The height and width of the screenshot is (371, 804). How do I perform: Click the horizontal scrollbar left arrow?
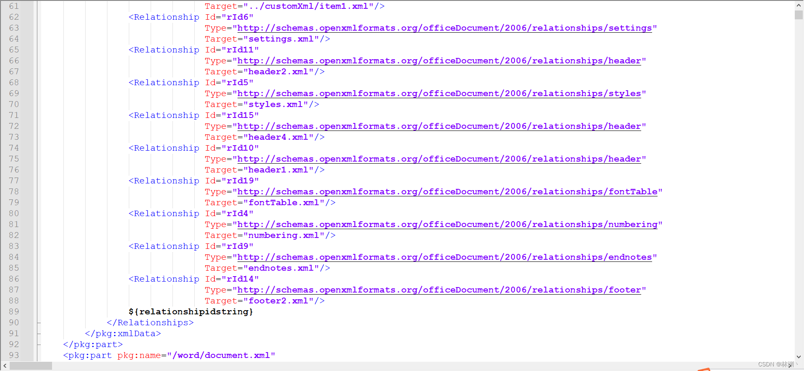tap(5, 366)
